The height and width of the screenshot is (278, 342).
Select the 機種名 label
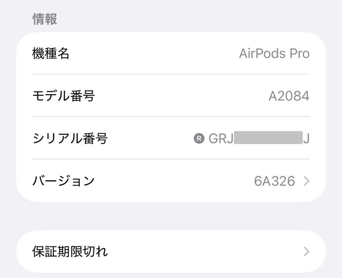[x=51, y=53]
